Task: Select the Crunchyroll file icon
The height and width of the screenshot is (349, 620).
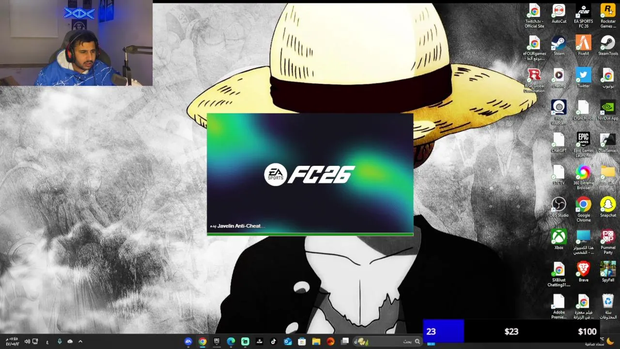Action: coord(584,111)
